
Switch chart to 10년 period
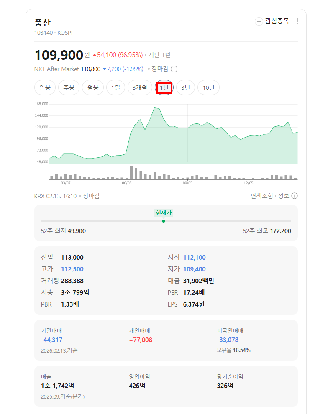tap(208, 88)
